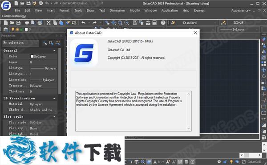Open the Layer Properties Manager icon
This screenshot has width=267, height=165.
click(6, 29)
